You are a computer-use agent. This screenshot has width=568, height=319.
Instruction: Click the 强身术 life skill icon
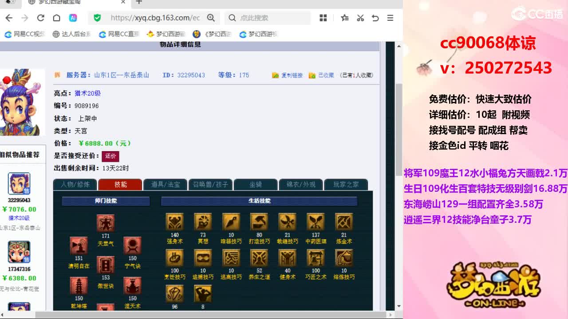pyautogui.click(x=174, y=222)
